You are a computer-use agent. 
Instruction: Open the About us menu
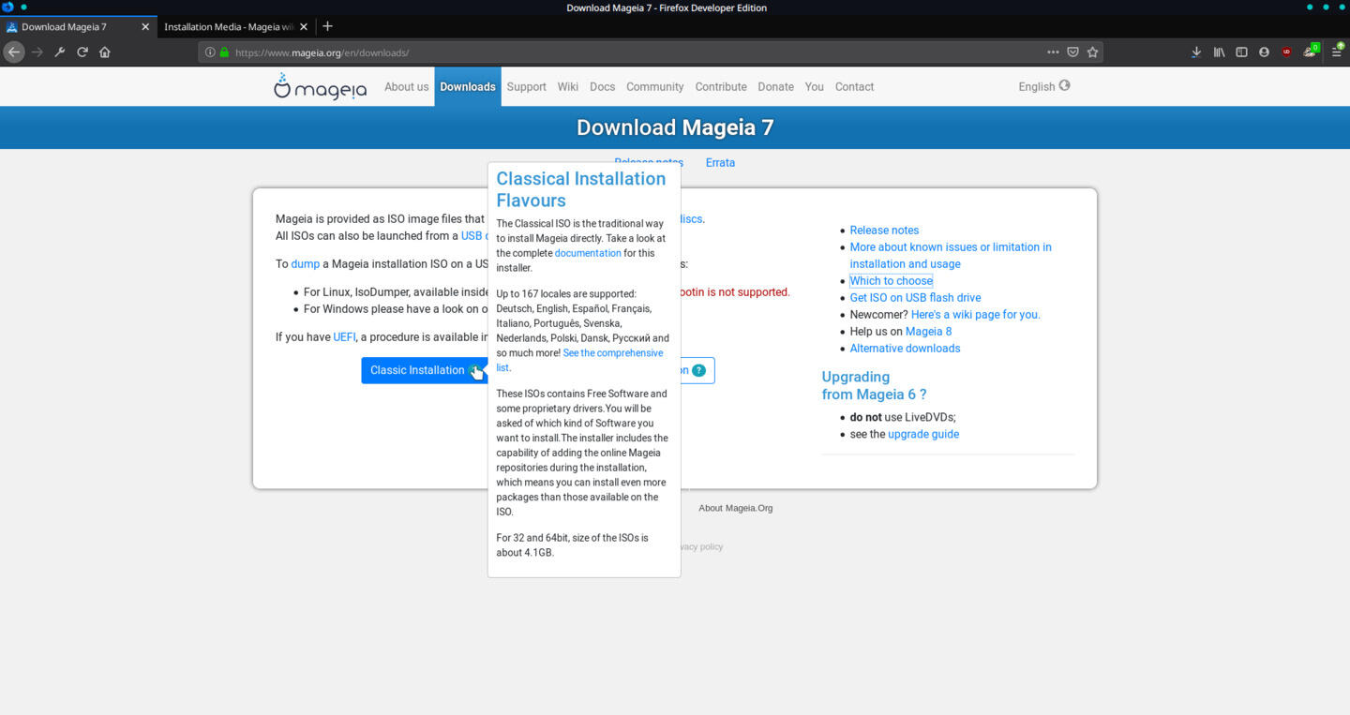click(406, 86)
